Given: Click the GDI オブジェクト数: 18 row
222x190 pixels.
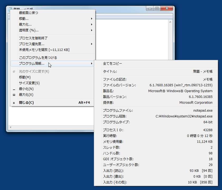Looking at the screenshot, I should (x=156, y=159).
